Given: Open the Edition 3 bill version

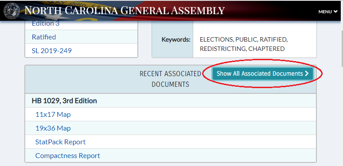Looking at the screenshot, I should [46, 23].
